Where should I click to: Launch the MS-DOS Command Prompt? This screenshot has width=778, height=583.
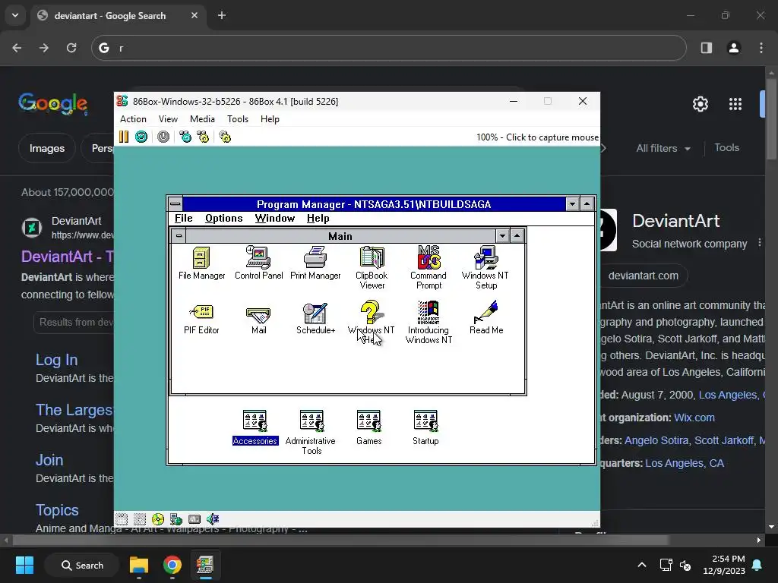click(x=429, y=268)
